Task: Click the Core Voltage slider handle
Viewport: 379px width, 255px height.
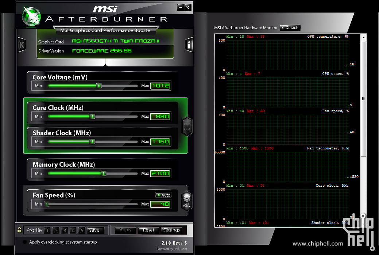Action: [99, 86]
